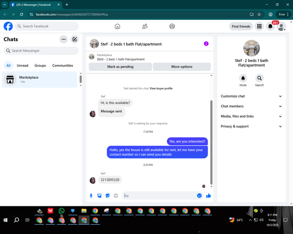Viewport: 293px width, 234px height.
Task: Open the Windows Start menu
Action: [5, 220]
